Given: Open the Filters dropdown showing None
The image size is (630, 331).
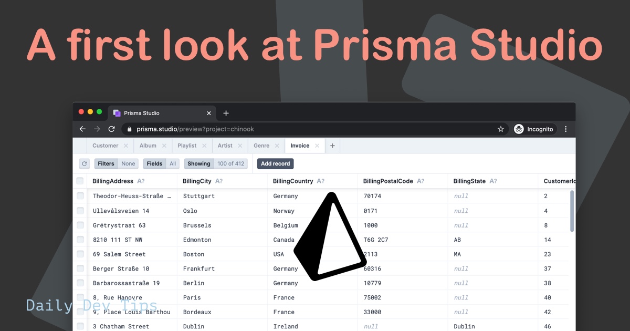Looking at the screenshot, I should coord(116,163).
